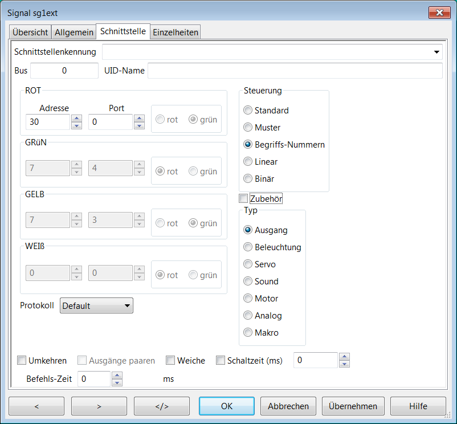Viewport: 457px width, 424px height.
Task: Increase the ROT Adresse spinner value
Action: 77,119
